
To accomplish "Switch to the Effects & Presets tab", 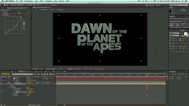I will [x=174, y=30].
